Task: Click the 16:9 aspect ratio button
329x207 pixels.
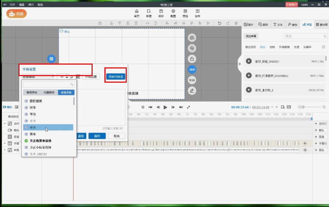Action: coord(192,69)
